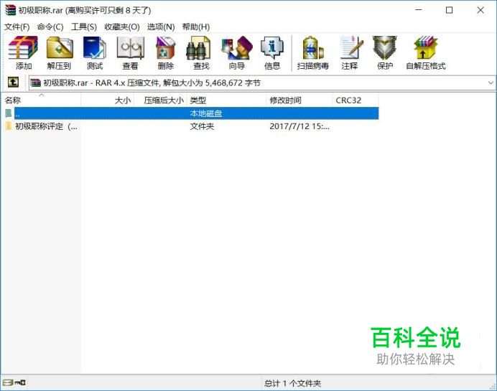Click the archive path field text

tap(152, 83)
